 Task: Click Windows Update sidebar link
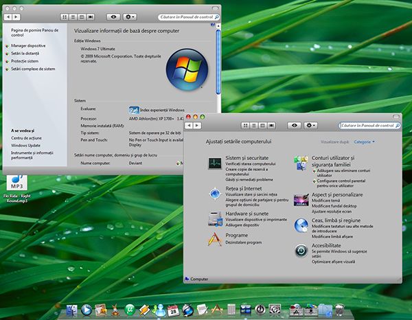click(x=26, y=146)
